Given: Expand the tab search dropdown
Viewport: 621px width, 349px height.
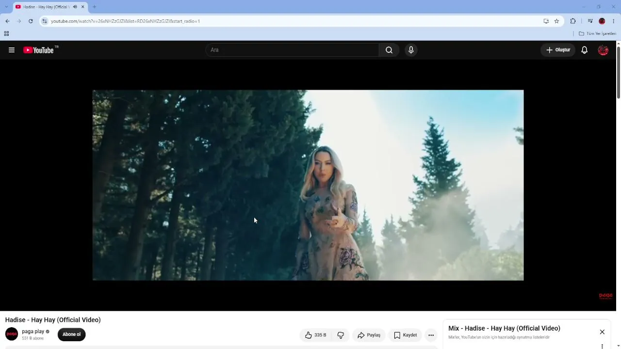Looking at the screenshot, I should [6, 7].
